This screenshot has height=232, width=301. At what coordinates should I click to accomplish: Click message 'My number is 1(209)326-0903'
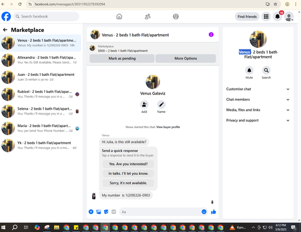click(126, 195)
